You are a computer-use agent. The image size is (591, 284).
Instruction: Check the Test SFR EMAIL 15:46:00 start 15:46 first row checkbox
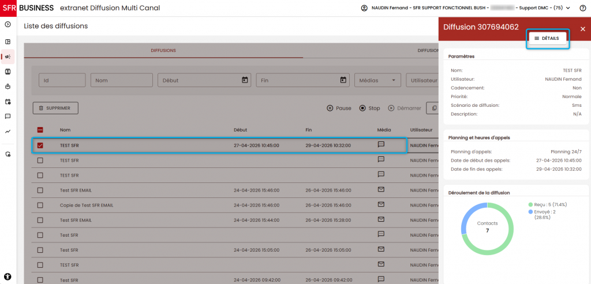coord(40,190)
